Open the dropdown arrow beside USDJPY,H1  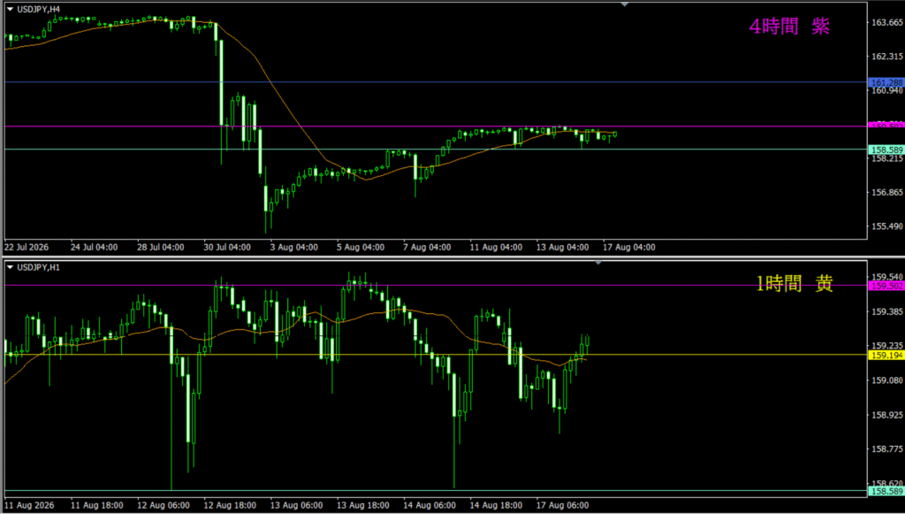point(10,267)
